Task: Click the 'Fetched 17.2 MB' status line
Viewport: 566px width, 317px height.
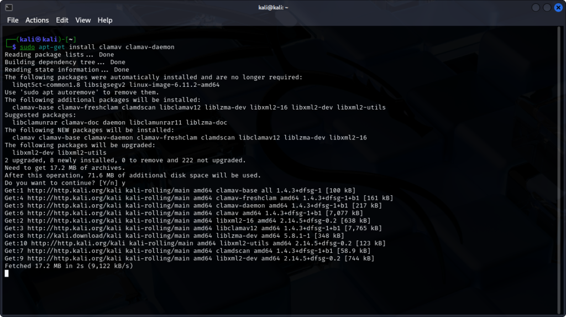Action: point(69,266)
